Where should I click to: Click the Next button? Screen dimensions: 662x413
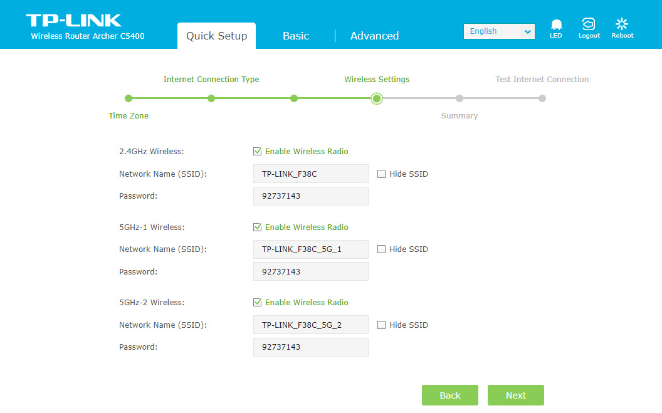(x=516, y=395)
